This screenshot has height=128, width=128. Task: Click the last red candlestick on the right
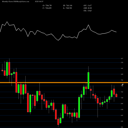pos(116,95)
